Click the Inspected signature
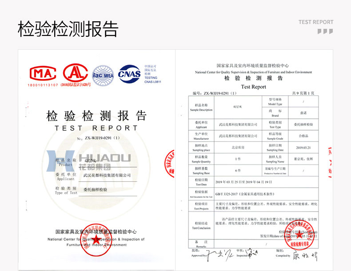Viewport: 351px width, 271px height. [252, 253]
